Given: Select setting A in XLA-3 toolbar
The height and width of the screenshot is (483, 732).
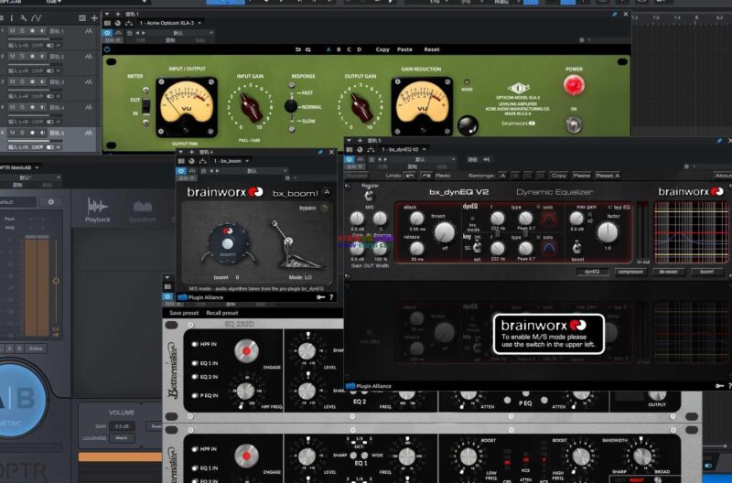Looking at the screenshot, I should point(328,49).
